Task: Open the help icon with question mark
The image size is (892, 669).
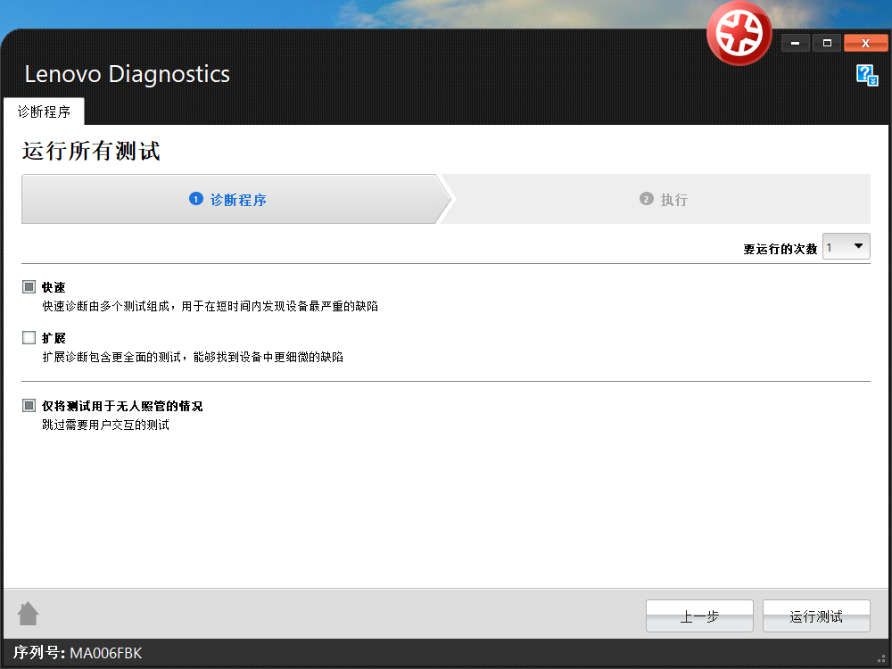Action: click(867, 75)
